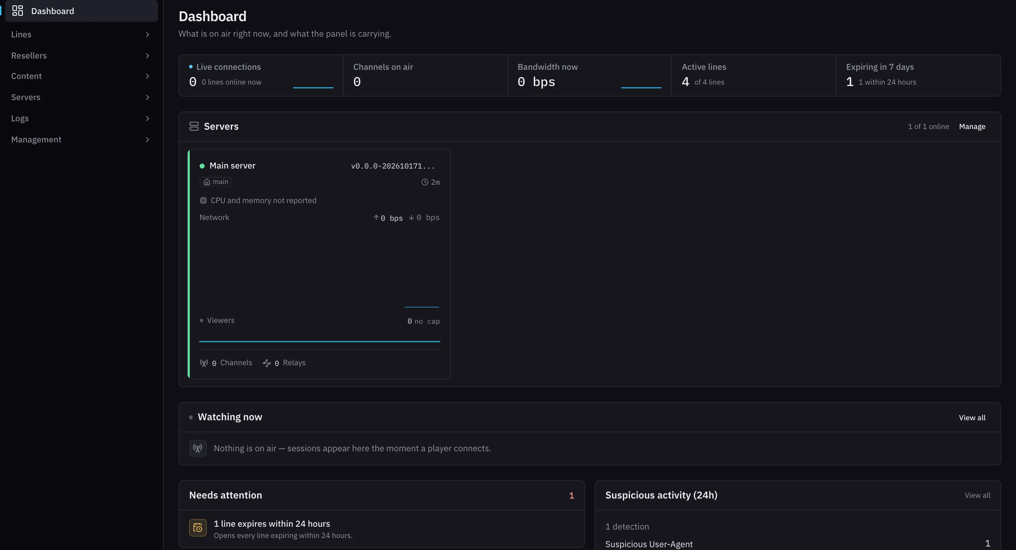Click the calendar-clock icon for expiring line
This screenshot has width=1016, height=550.
tap(198, 527)
